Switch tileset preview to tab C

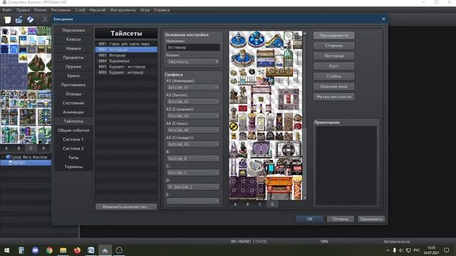pyautogui.click(x=260, y=204)
